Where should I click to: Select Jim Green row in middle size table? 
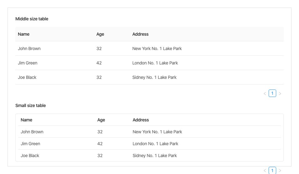(x=28, y=63)
